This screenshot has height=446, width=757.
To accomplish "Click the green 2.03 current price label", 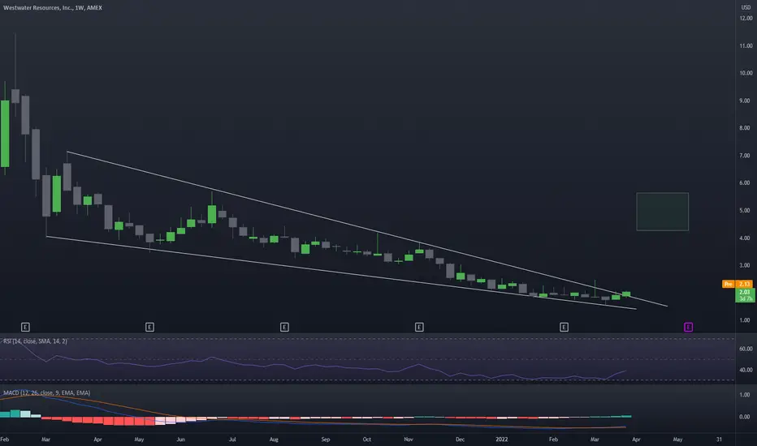I will coord(745,295).
